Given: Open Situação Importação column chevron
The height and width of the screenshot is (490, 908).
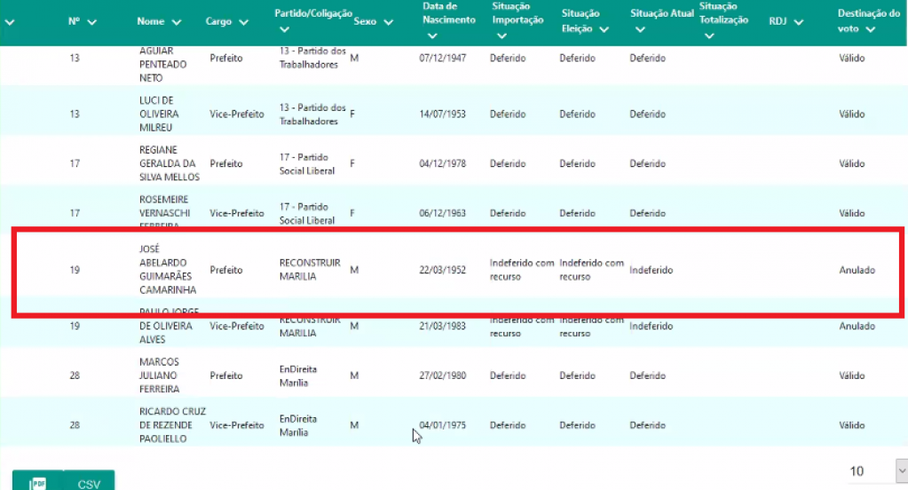Looking at the screenshot, I should pyautogui.click(x=502, y=36).
